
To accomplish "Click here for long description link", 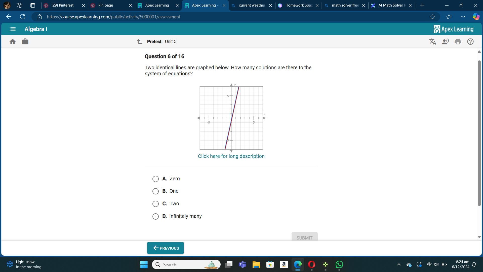I will coord(231,156).
